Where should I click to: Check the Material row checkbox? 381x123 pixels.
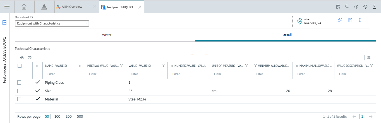point(19,99)
